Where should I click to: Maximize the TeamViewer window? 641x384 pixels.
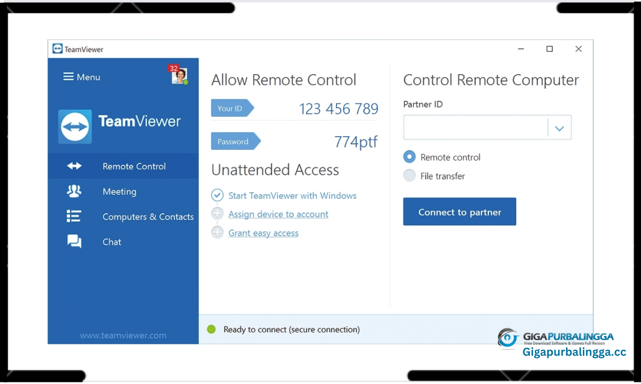point(549,49)
